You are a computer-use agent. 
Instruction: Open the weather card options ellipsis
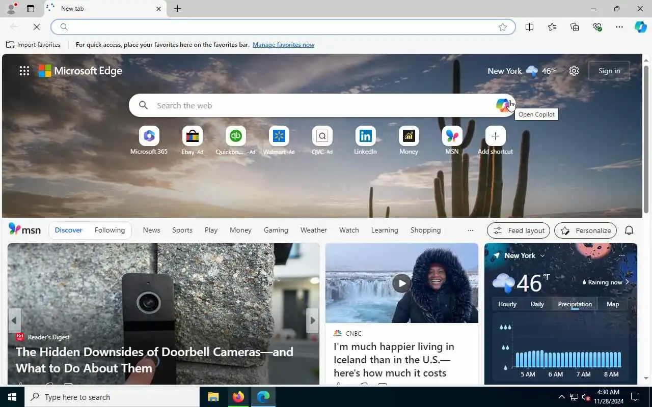pyautogui.click(x=622, y=255)
